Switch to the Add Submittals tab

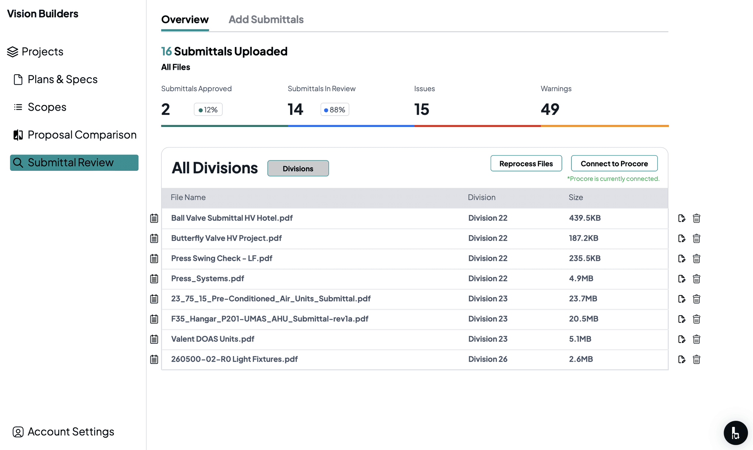[266, 19]
